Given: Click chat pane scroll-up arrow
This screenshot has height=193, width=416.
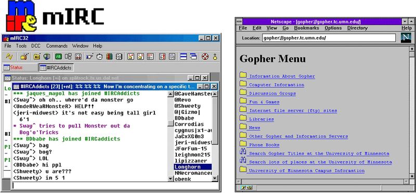Looking at the screenshot, I should [x=171, y=94].
